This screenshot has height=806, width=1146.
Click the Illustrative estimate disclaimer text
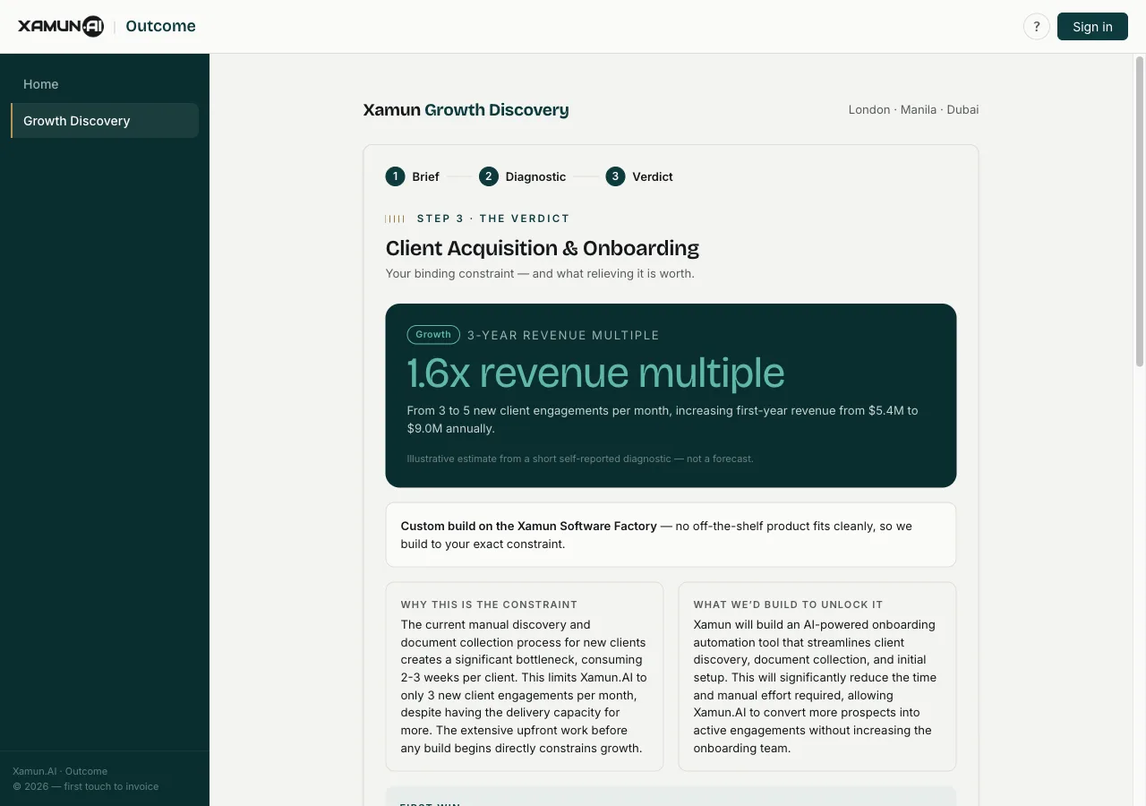[x=580, y=459]
